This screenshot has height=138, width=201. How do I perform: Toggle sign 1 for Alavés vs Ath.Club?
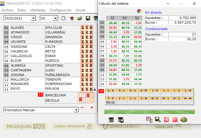[83, 28]
